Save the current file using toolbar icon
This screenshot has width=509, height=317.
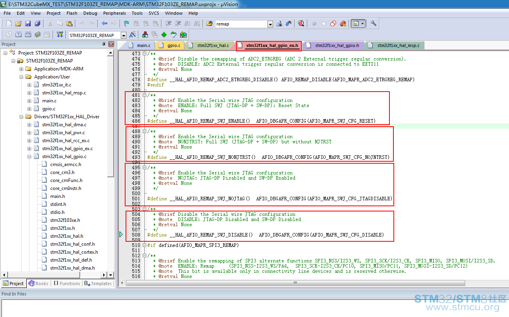(28, 23)
